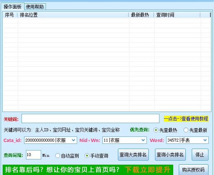
Task: Open the green 下载立即提升 banner
Action: [88, 170]
